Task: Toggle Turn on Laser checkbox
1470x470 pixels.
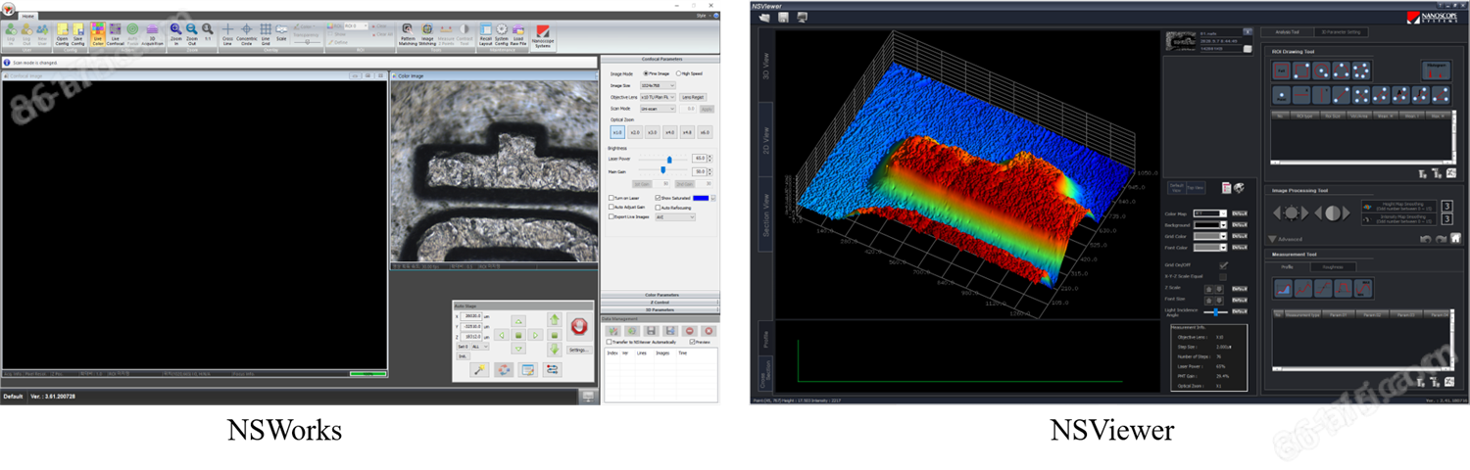Action: 612,198
